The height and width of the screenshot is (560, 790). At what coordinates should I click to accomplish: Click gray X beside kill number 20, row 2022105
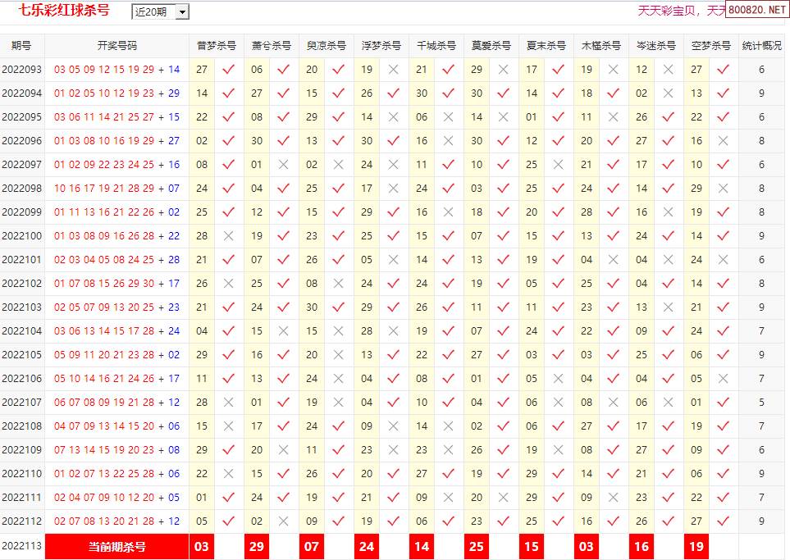338,354
